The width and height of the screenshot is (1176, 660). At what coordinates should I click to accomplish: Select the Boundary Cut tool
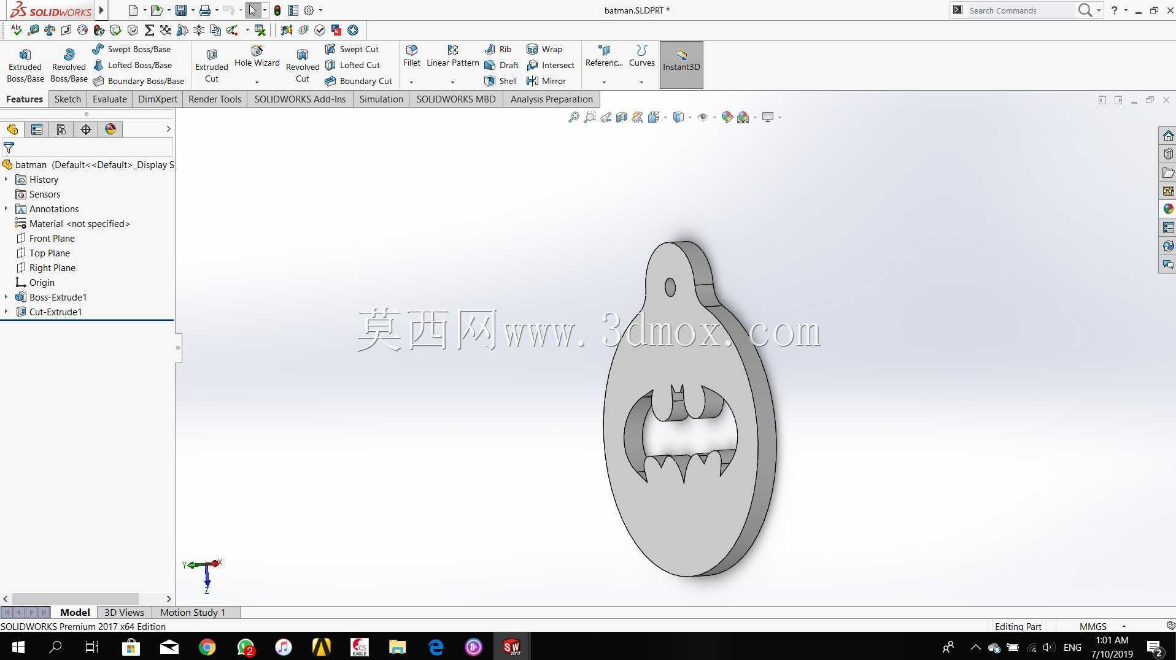tap(358, 81)
